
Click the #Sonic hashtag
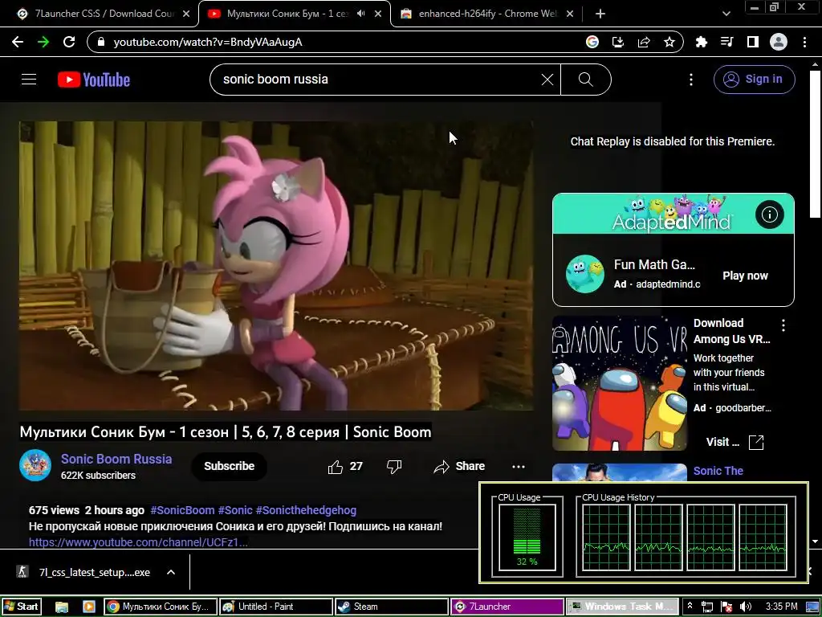pos(235,510)
